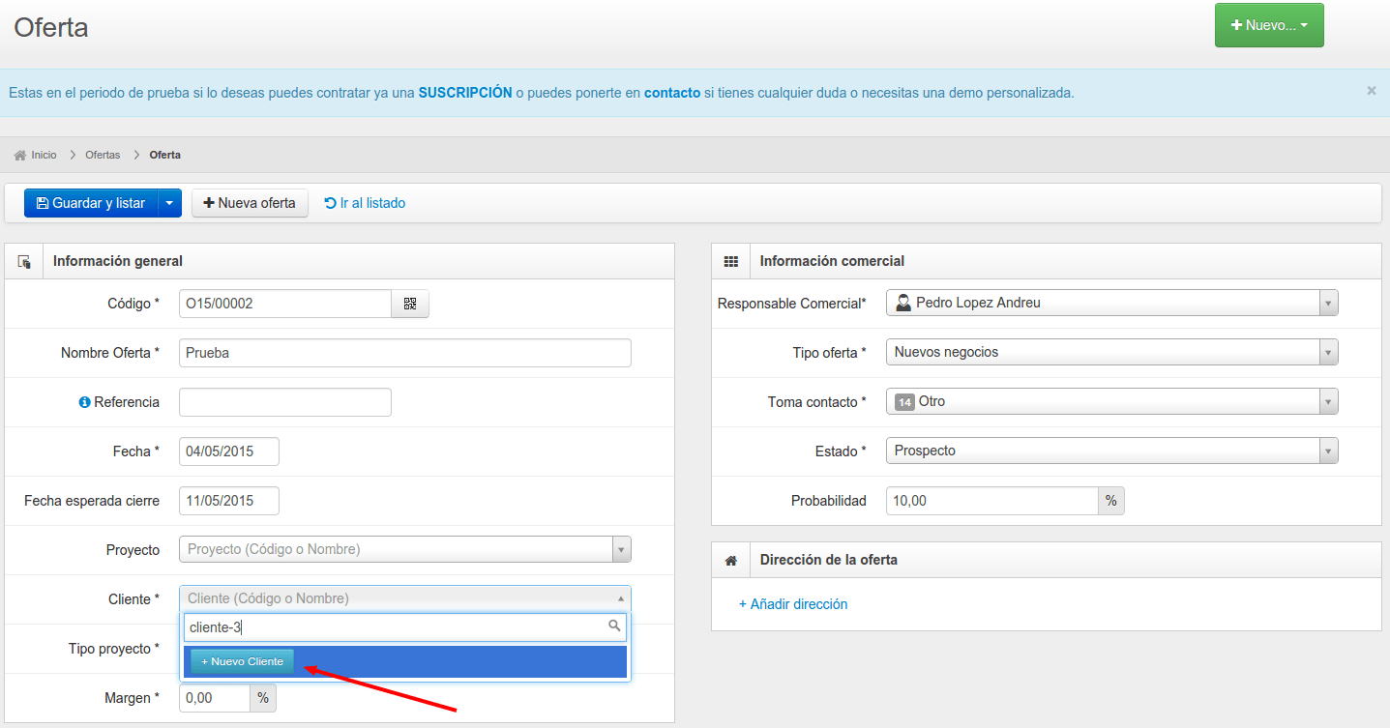The width and height of the screenshot is (1390, 728).
Task: Open the Responsable Comercial dropdown
Action: [1329, 303]
